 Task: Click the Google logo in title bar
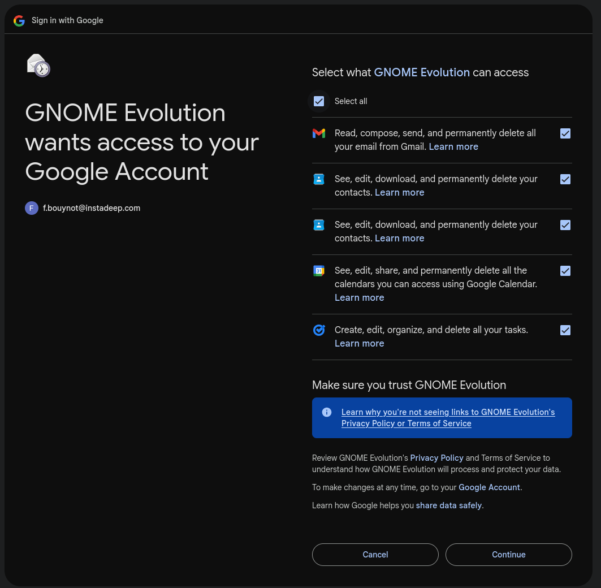click(19, 20)
